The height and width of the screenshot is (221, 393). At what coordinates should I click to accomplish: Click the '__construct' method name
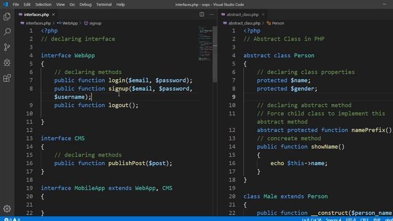tap(329, 213)
